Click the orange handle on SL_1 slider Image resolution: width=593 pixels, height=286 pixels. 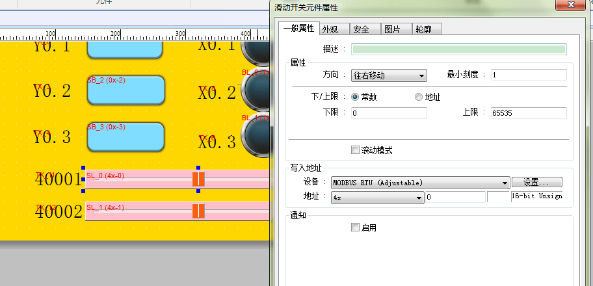198,211
